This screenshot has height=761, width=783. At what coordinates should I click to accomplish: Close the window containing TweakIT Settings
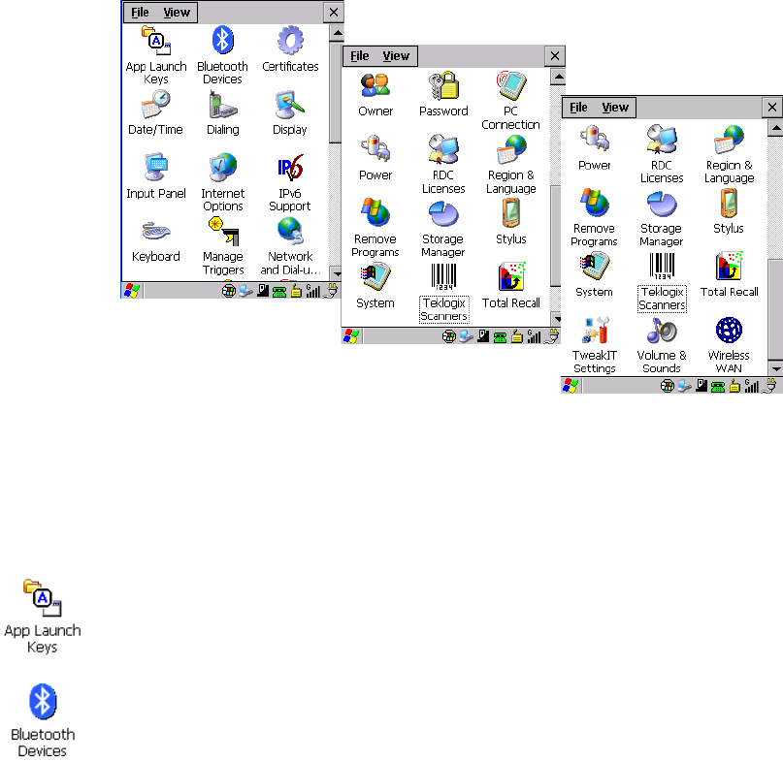pos(772,108)
